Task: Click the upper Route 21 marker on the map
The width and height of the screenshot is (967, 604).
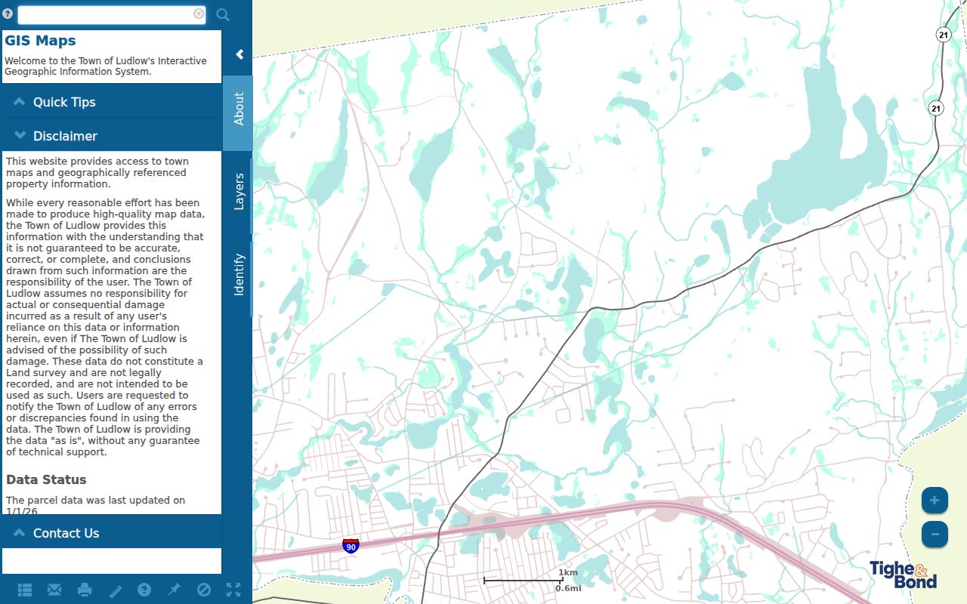Action: click(943, 34)
